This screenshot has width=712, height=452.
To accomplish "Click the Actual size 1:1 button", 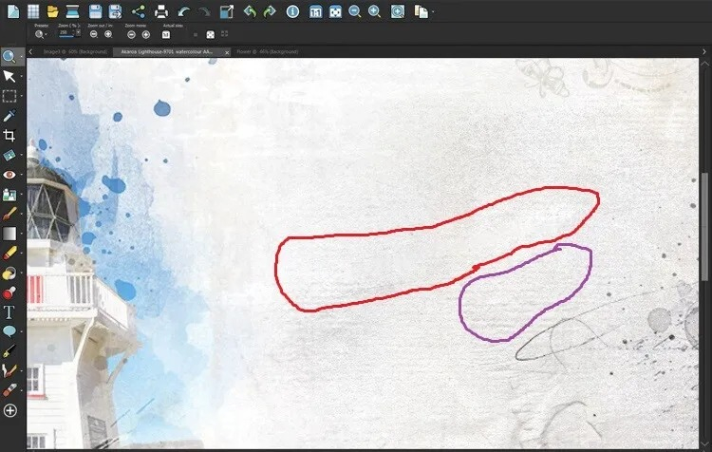I will point(166,34).
